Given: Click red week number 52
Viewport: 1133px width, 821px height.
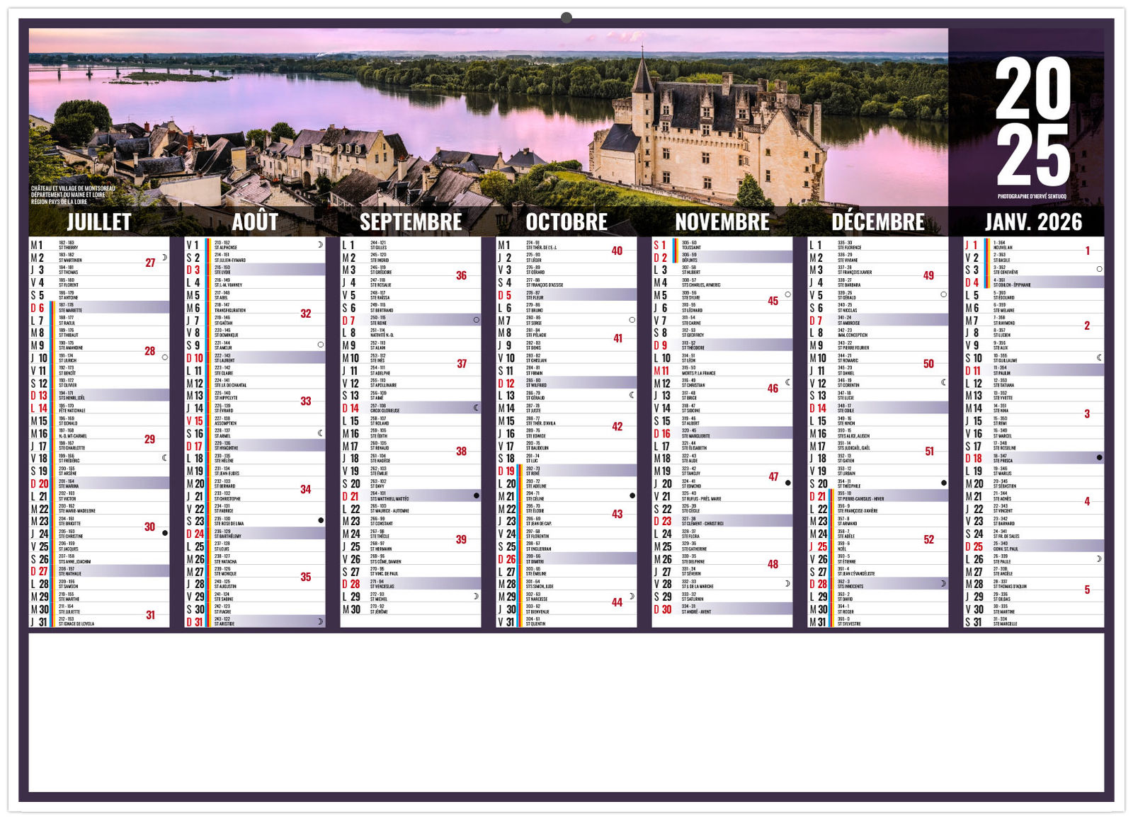Looking at the screenshot, I should coord(929,539).
